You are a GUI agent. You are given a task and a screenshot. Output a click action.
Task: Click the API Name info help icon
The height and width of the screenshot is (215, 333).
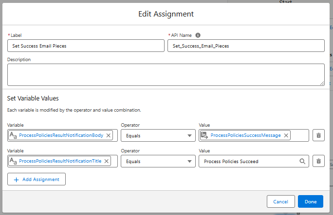(x=198, y=35)
